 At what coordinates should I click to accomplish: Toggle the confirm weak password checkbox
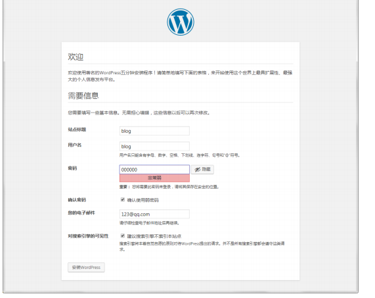(x=123, y=199)
